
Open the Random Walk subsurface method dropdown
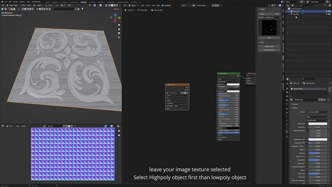pos(317,120)
